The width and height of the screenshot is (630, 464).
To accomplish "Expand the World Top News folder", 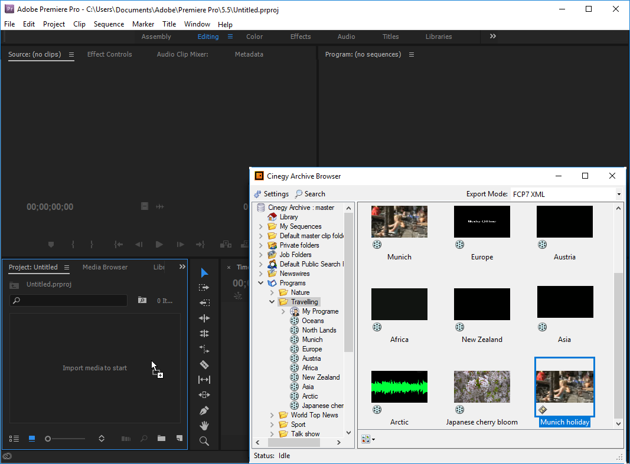I will click(x=272, y=415).
